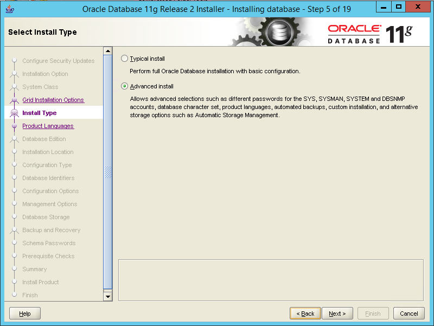Screen dimensions: 434x326
Task: Cancel the installation
Action: 409,314
